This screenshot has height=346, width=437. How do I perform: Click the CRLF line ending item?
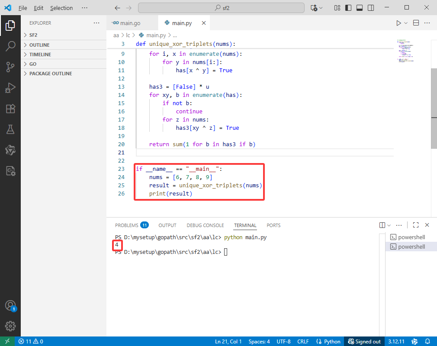point(303,341)
